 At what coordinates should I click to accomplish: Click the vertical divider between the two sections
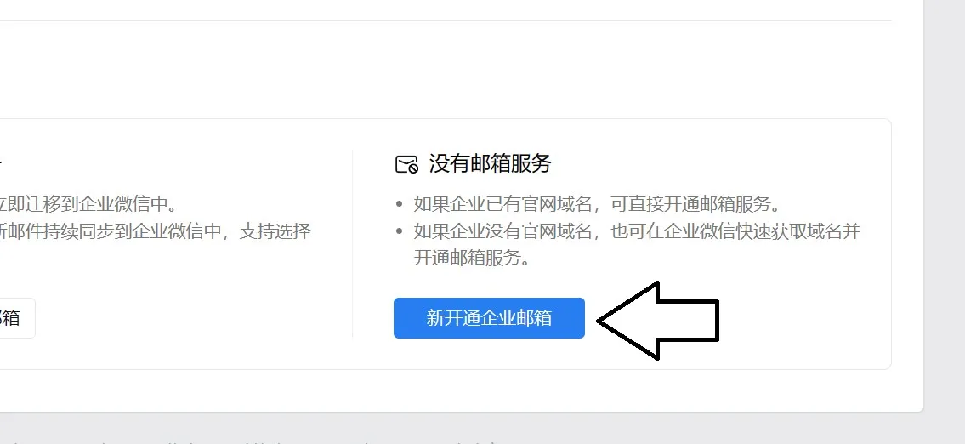click(x=353, y=244)
